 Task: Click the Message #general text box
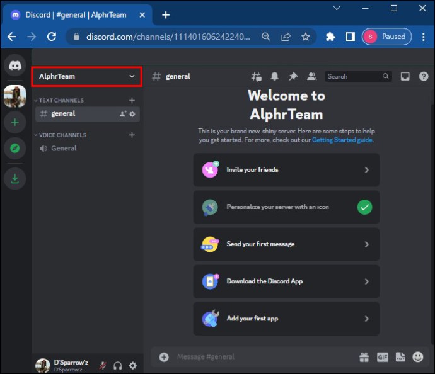264,357
